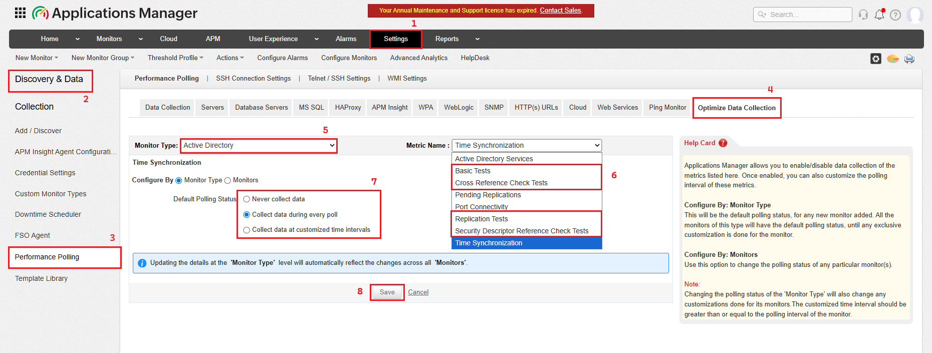This screenshot has height=353, width=932.
Task: Open the Monitor Type dropdown
Action: tap(259, 146)
